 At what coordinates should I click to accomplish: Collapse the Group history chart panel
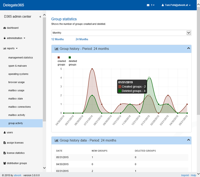(x=189, y=48)
